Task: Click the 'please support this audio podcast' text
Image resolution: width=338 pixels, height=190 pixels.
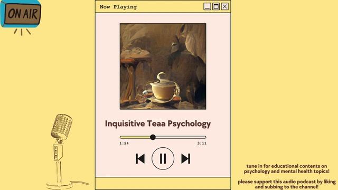Action: click(287, 184)
